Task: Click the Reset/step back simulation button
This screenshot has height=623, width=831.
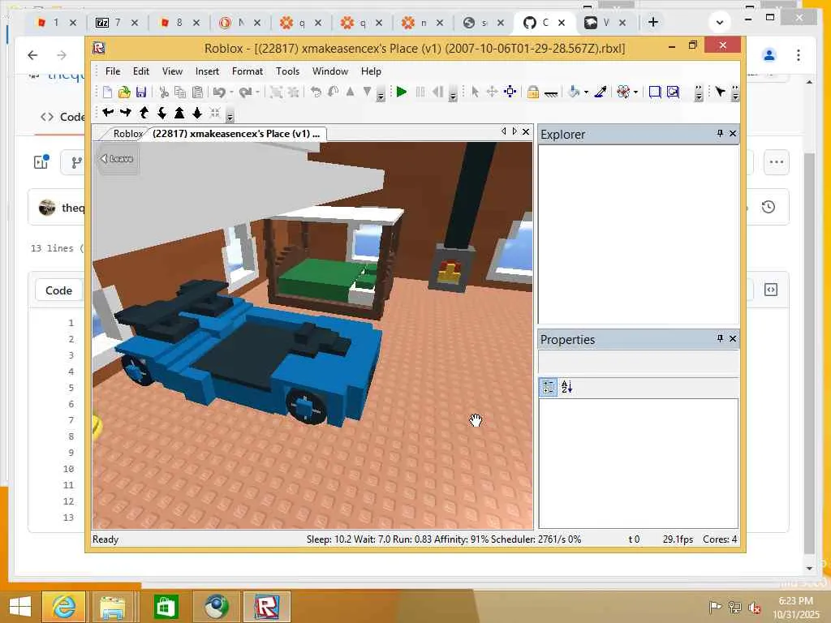Action: click(437, 92)
